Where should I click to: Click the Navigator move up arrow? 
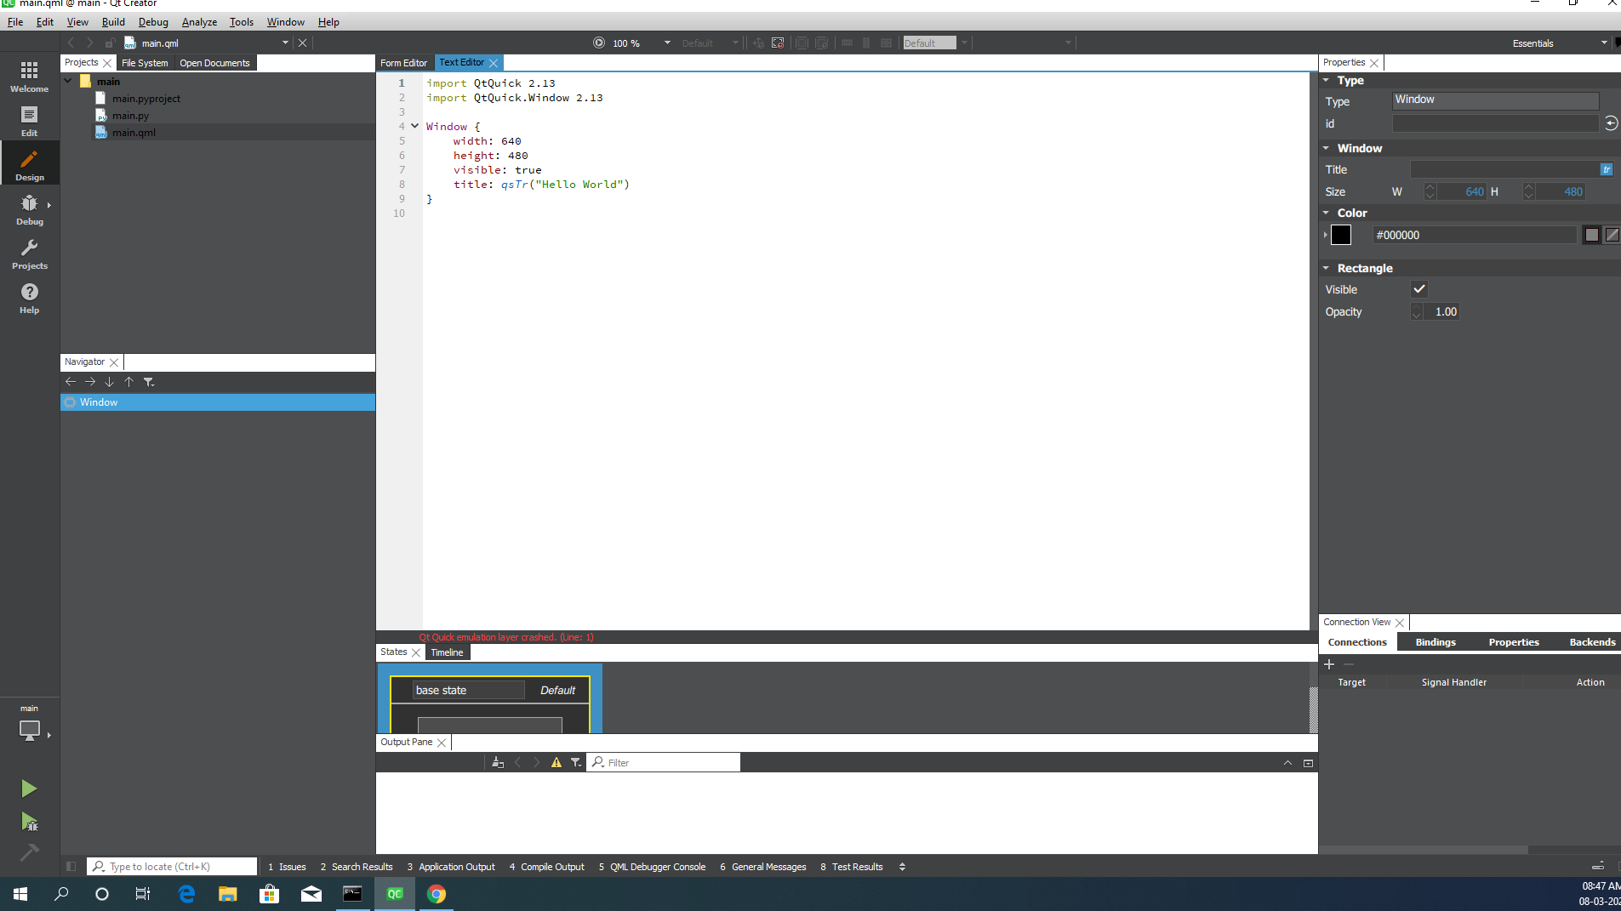(129, 382)
